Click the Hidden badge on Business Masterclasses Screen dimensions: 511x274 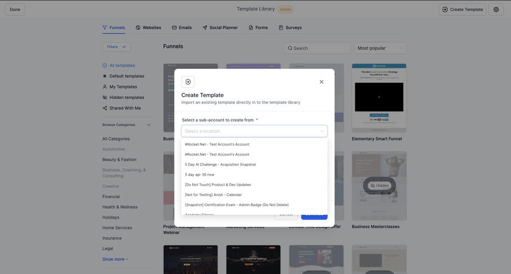click(x=379, y=186)
